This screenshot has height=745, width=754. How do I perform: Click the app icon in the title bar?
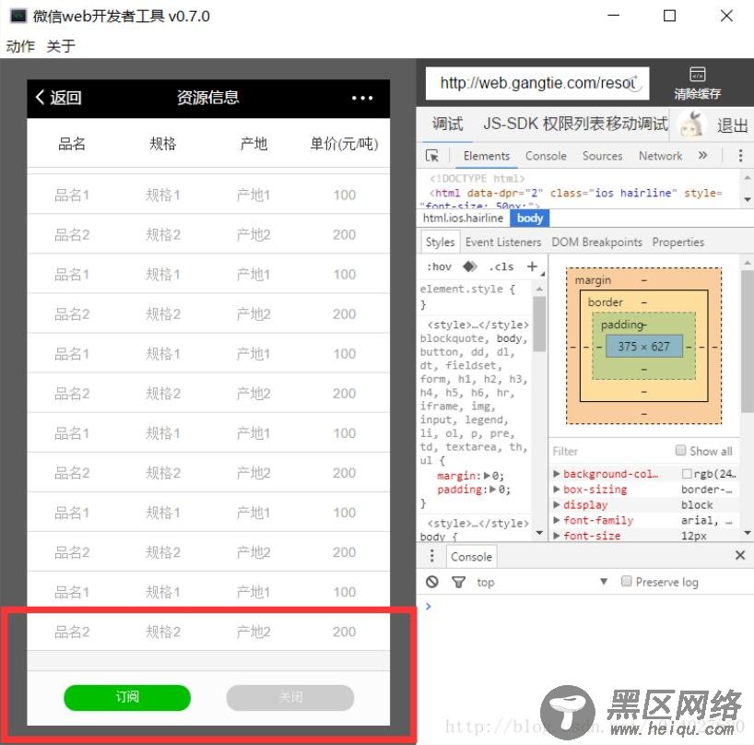pyautogui.click(x=18, y=16)
